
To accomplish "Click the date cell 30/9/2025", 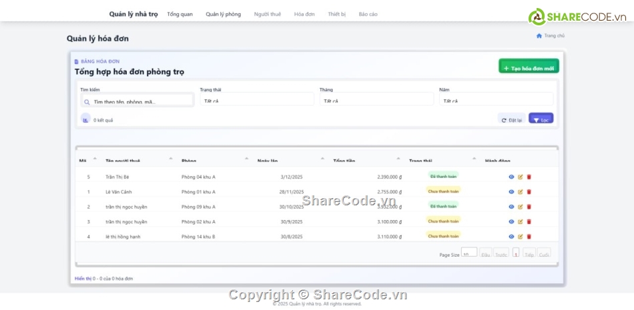I will pos(292,222).
